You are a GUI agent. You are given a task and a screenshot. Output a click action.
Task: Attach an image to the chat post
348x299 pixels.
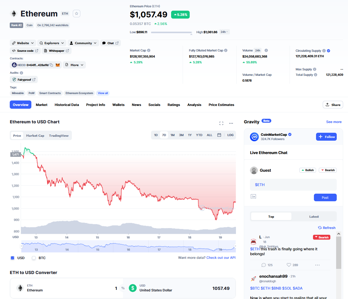pyautogui.click(x=253, y=196)
